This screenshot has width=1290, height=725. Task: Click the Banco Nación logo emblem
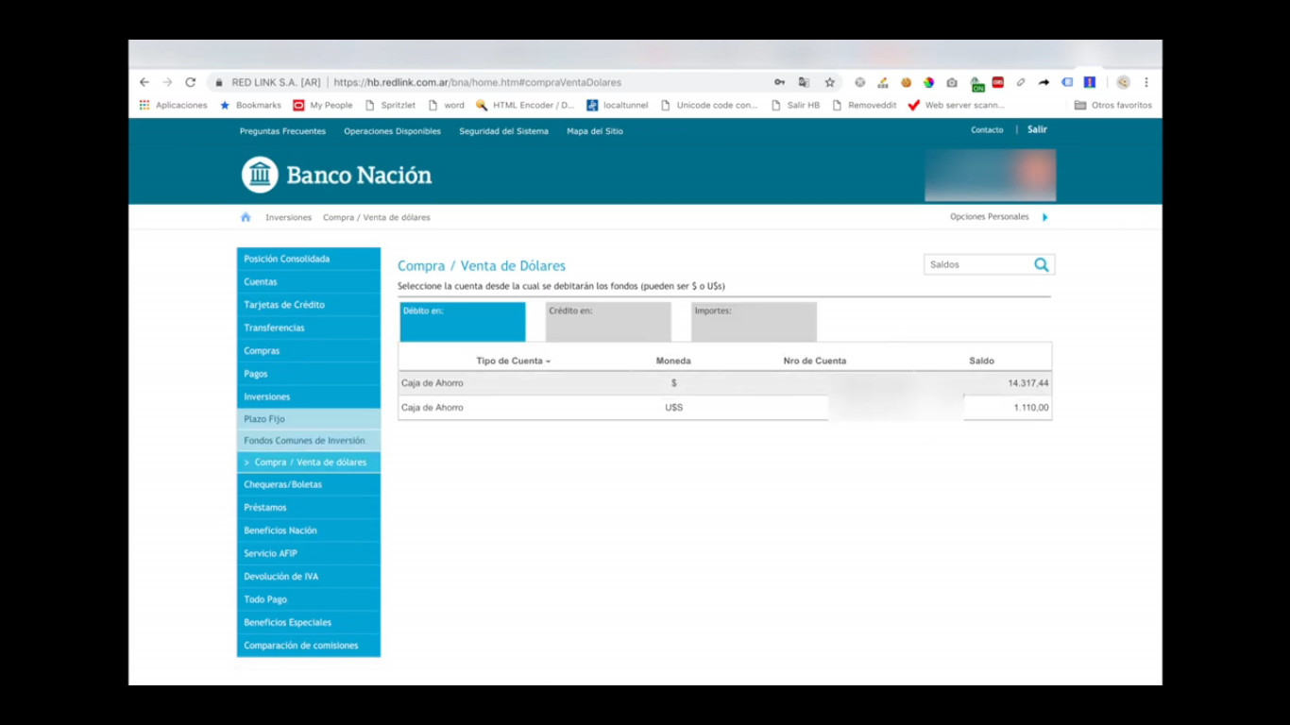(260, 175)
